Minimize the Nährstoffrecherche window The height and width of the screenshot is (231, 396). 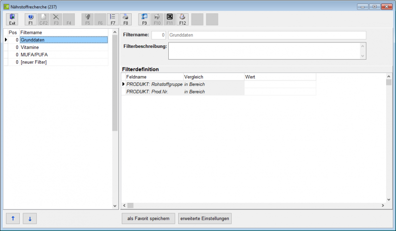tap(363, 7)
